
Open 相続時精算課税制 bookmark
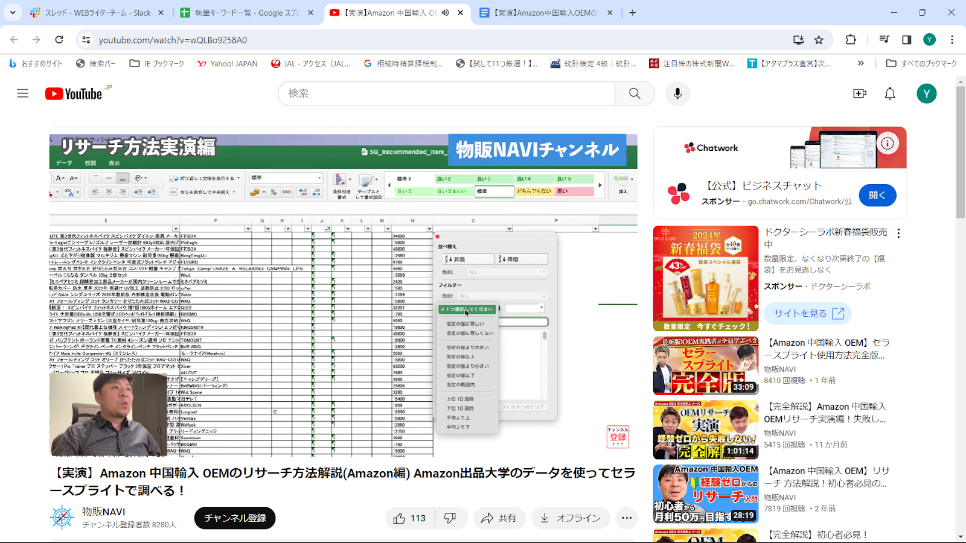(403, 63)
